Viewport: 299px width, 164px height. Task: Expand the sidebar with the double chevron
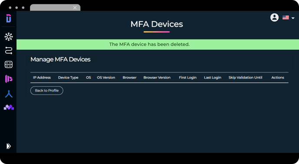[9, 146]
